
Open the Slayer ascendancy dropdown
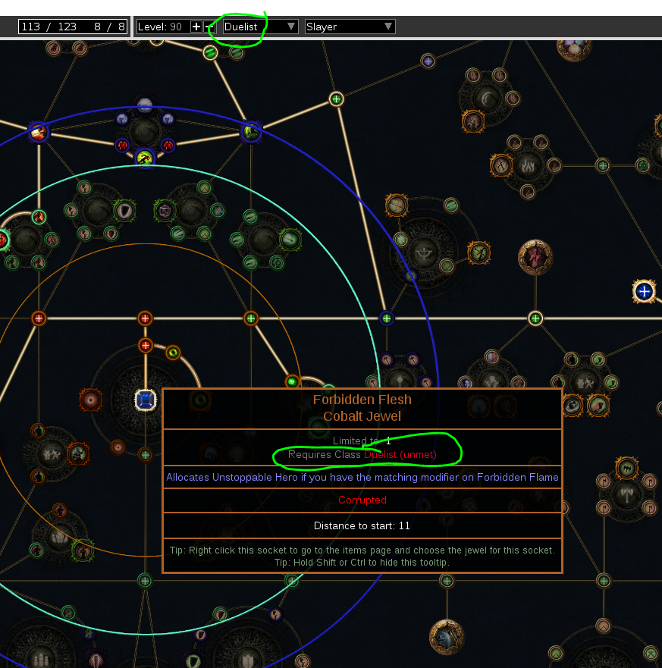[x=350, y=27]
